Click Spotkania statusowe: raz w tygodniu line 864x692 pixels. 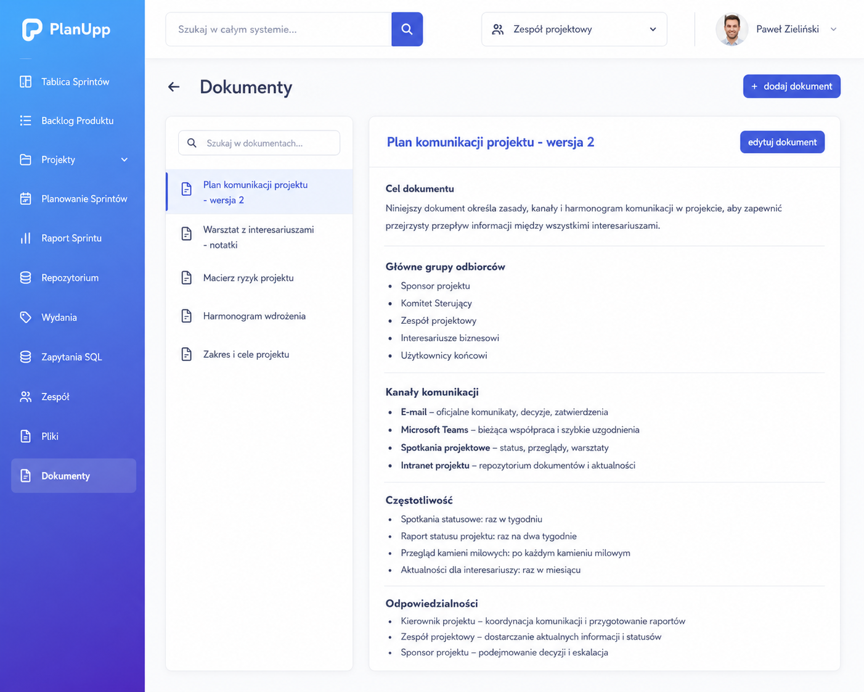point(471,519)
